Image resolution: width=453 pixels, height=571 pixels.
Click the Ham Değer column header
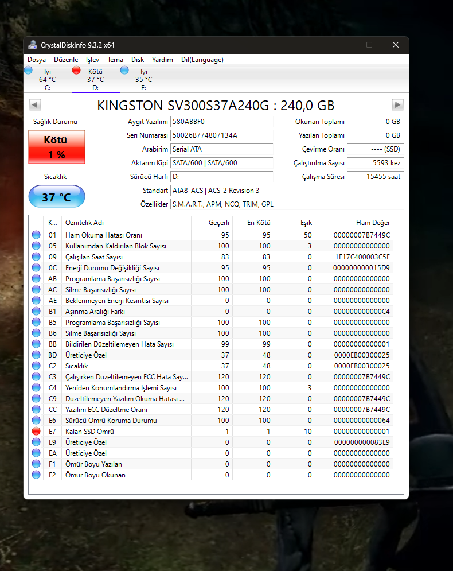pyautogui.click(x=354, y=223)
